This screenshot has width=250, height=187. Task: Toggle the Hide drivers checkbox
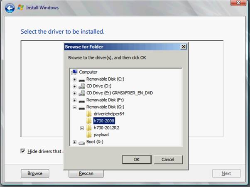coord(23,151)
